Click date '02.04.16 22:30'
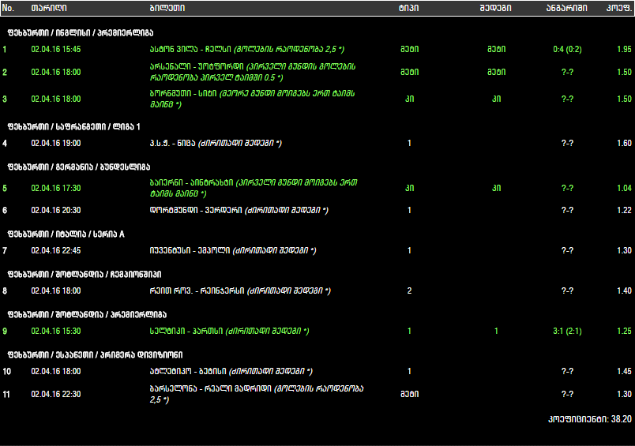Viewport: 635px width, 446px height. point(56,394)
